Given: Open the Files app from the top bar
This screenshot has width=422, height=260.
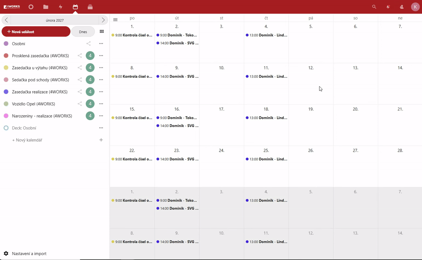Looking at the screenshot, I should click(45, 7).
